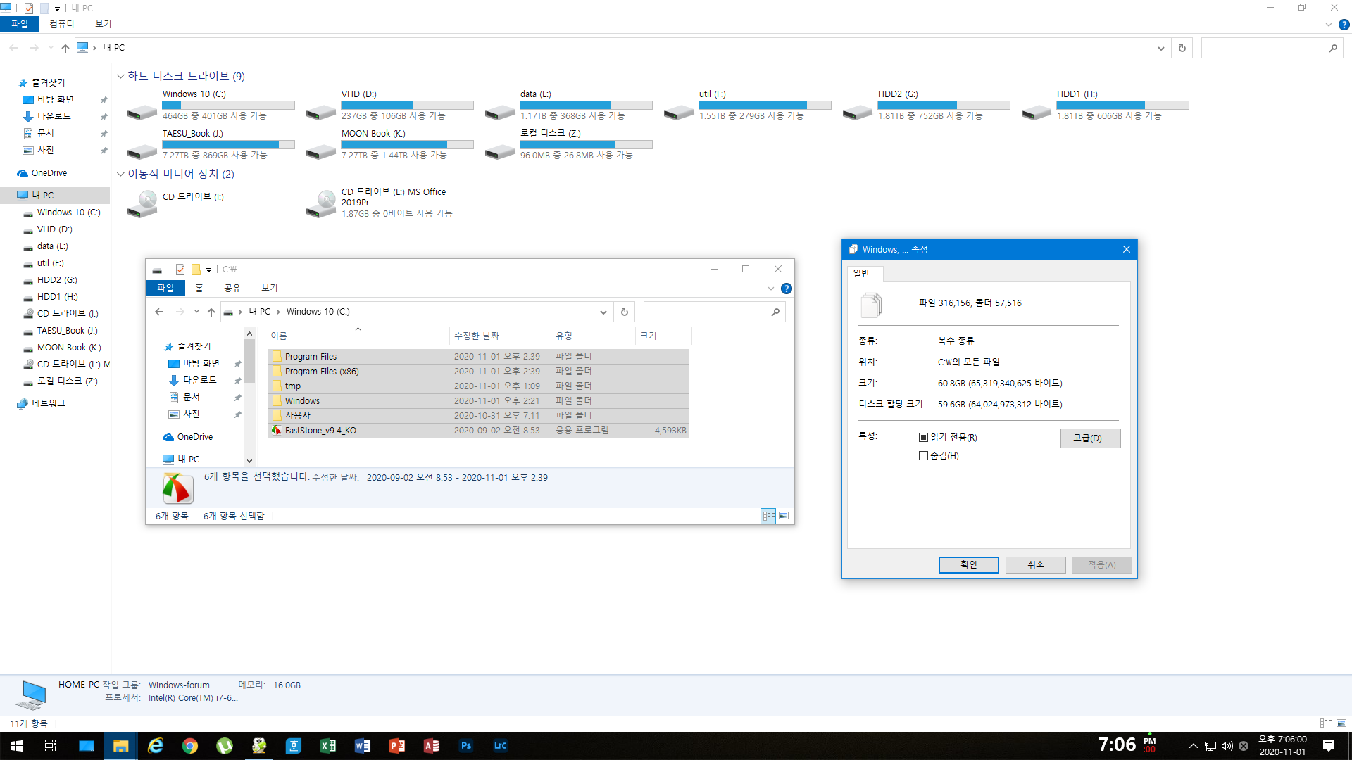This screenshot has width=1352, height=760.
Task: Click 취소 button in properties dialog
Action: click(x=1036, y=564)
